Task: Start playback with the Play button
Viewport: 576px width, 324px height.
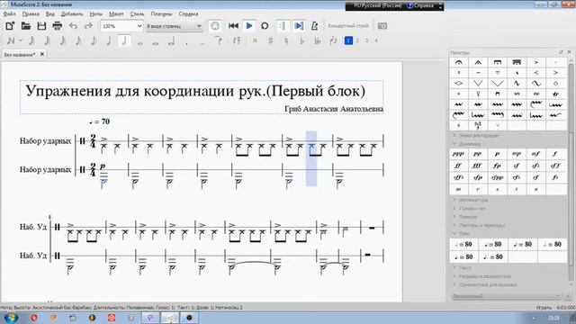Action: click(x=249, y=26)
